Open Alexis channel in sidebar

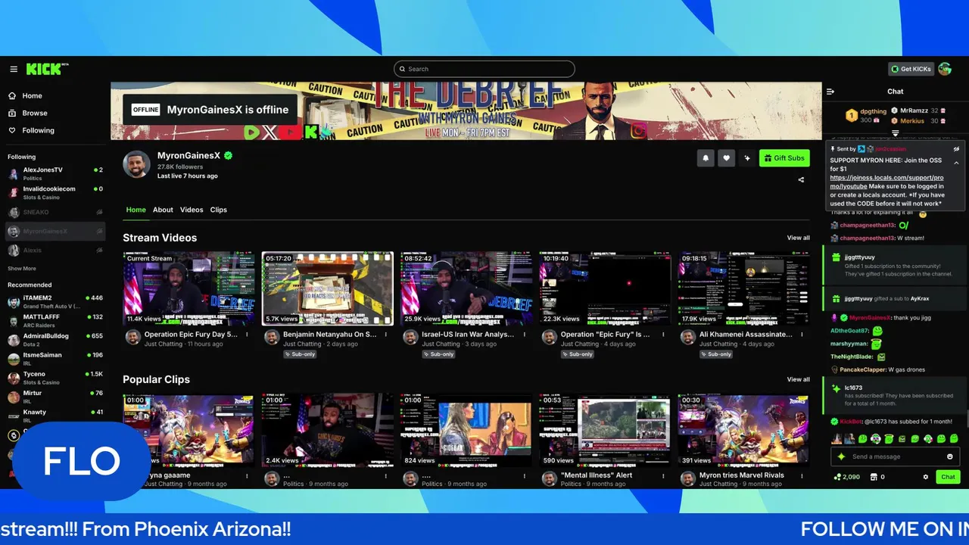[55, 250]
